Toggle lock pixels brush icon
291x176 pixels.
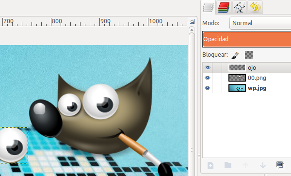coord(235,55)
